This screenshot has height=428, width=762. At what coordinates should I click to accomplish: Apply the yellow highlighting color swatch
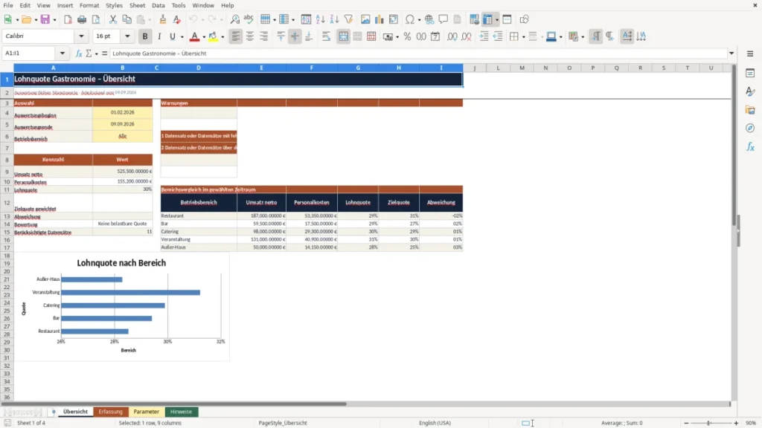point(213,36)
